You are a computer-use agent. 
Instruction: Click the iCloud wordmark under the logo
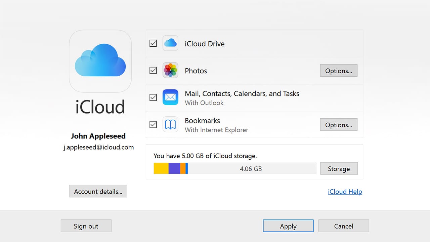tap(100, 107)
